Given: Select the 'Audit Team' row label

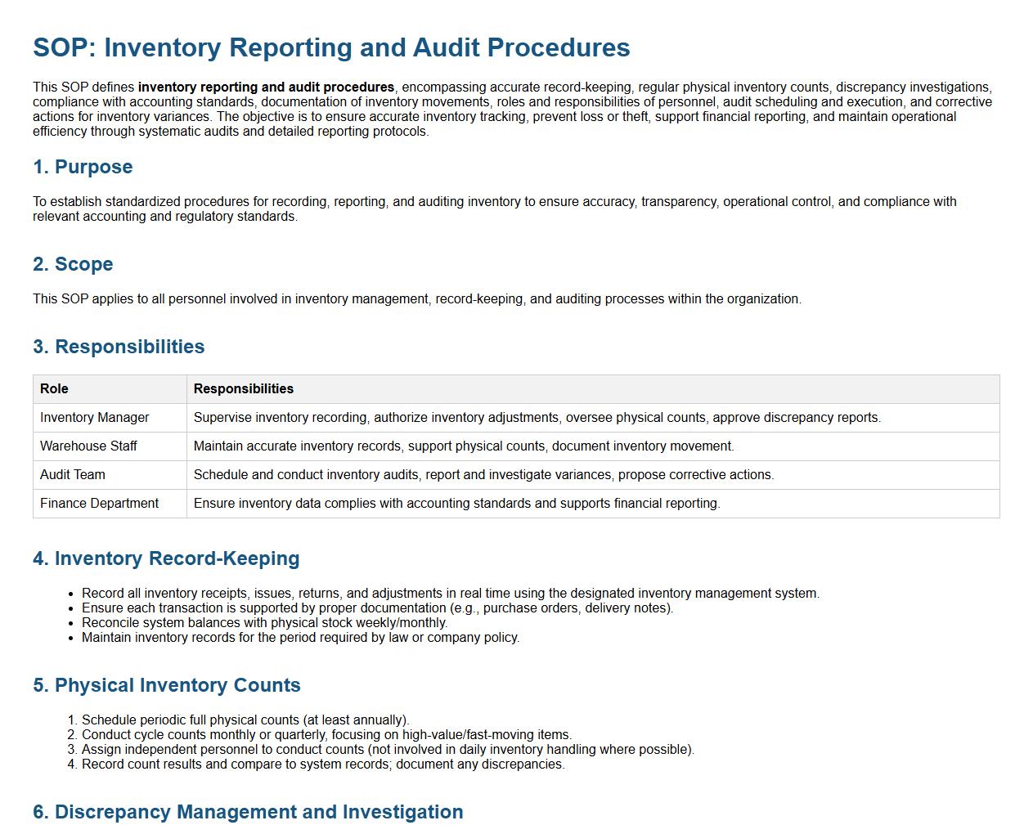Looking at the screenshot, I should (x=73, y=475).
